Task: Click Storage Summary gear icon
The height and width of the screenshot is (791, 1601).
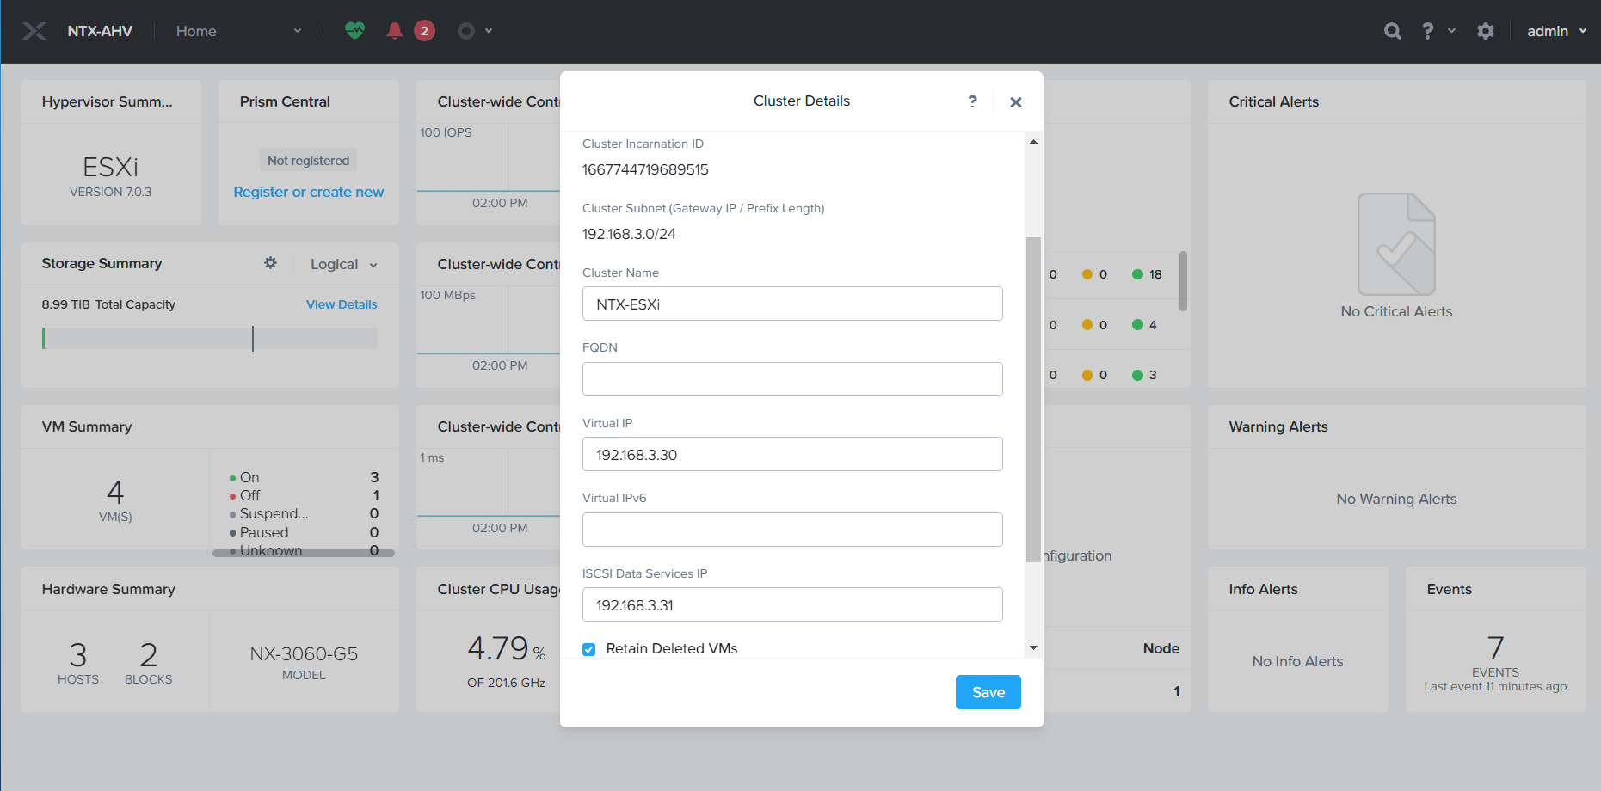Action: click(x=270, y=263)
